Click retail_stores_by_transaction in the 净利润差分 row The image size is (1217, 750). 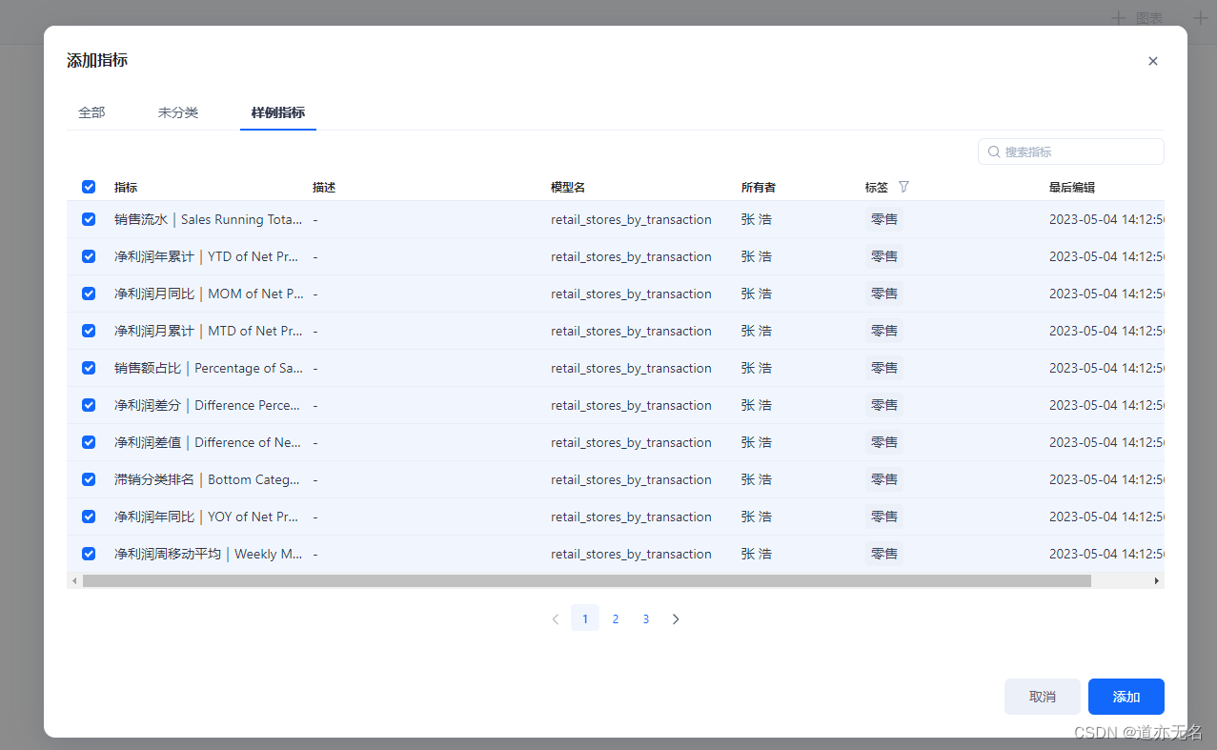tap(631, 405)
